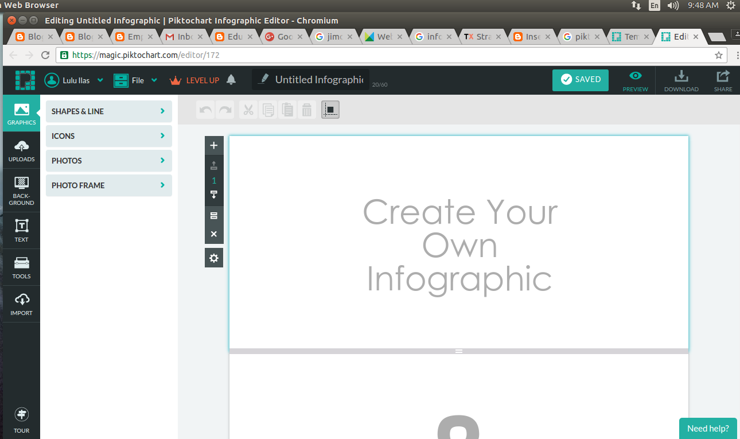Click the Undo icon in the toolbar
The height and width of the screenshot is (439, 740).
coord(205,110)
